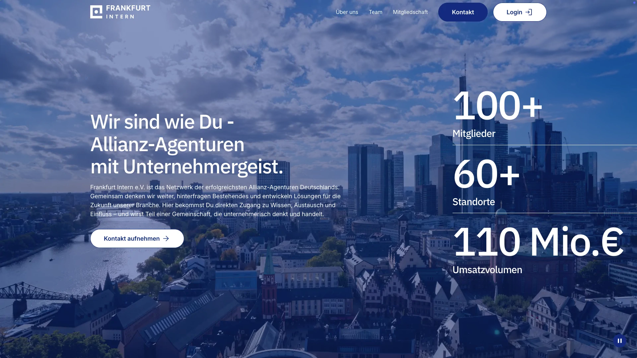Click the 'Umsatzvolumen' label
The height and width of the screenshot is (358, 637).
(487, 270)
